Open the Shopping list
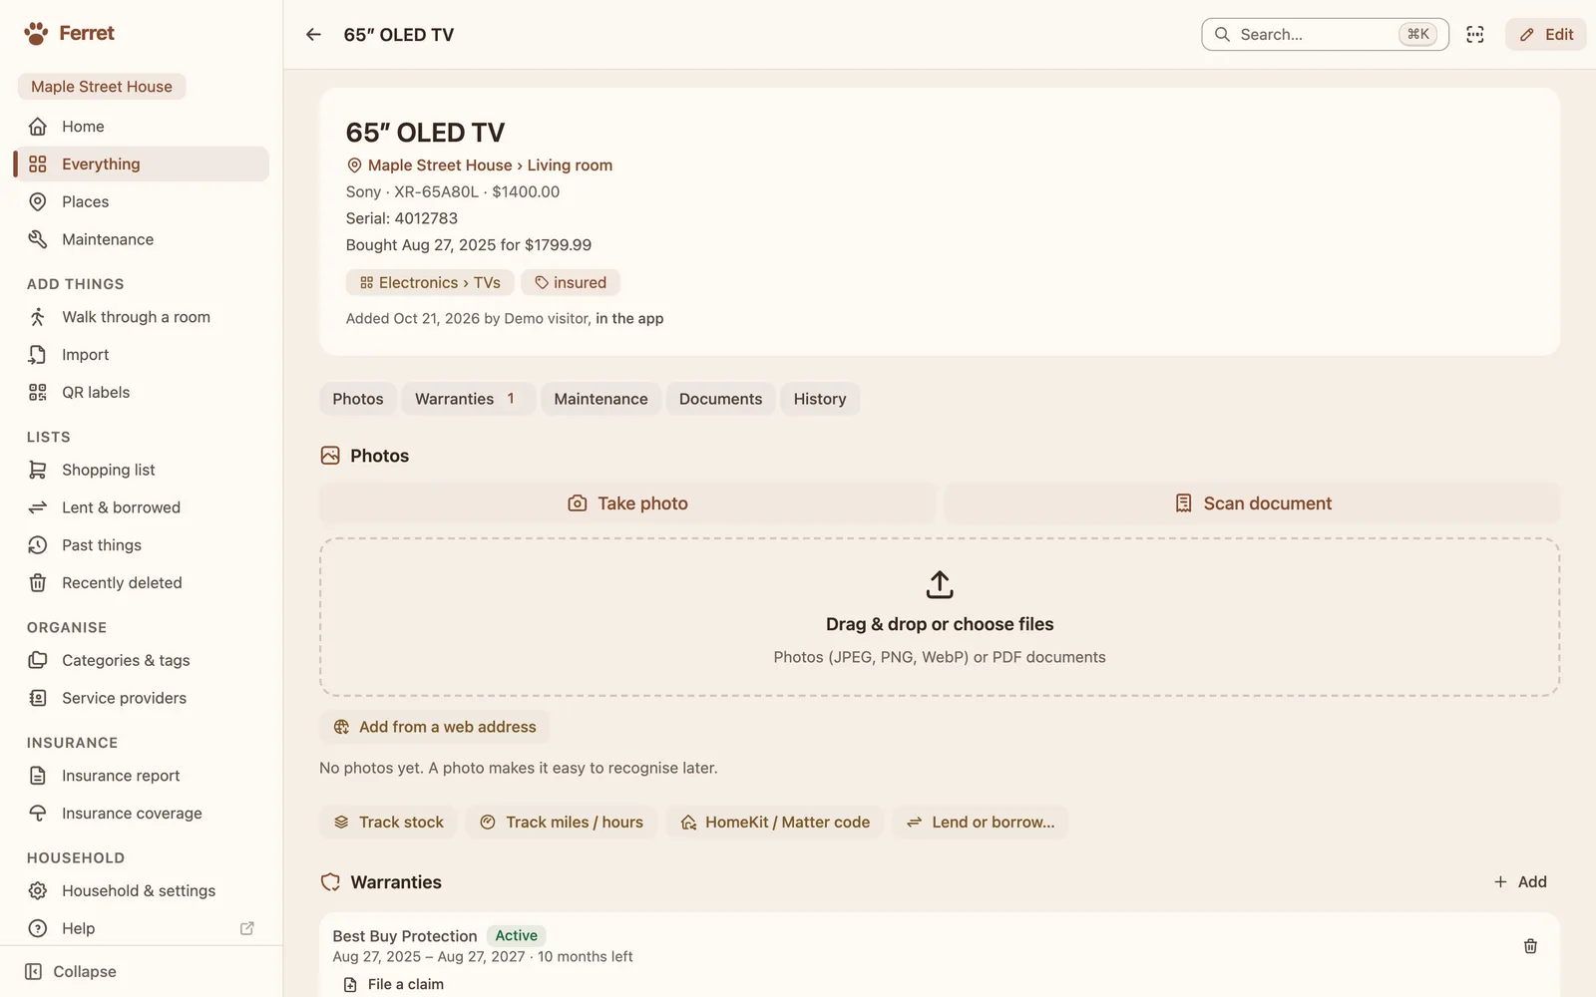The width and height of the screenshot is (1596, 997). tap(142, 470)
